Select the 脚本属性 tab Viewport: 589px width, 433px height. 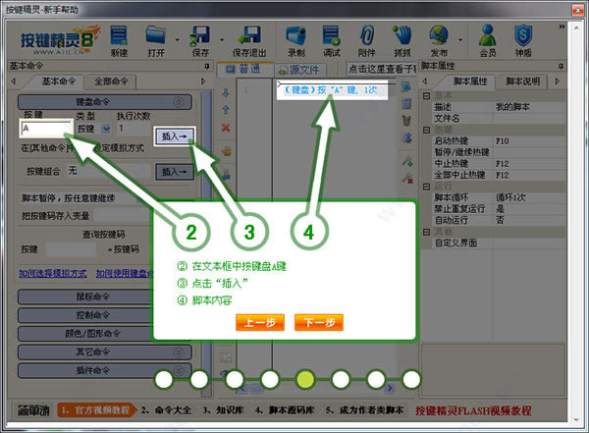pyautogui.click(x=470, y=81)
